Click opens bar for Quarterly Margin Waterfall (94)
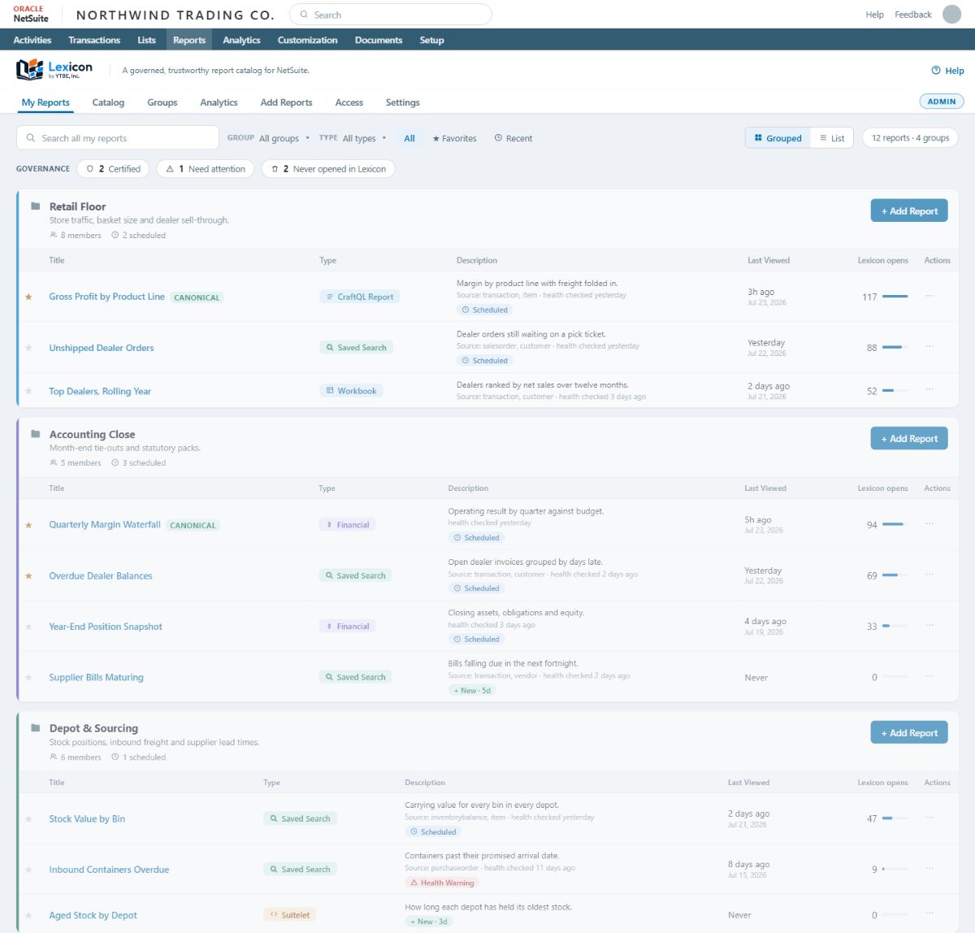 [895, 524]
